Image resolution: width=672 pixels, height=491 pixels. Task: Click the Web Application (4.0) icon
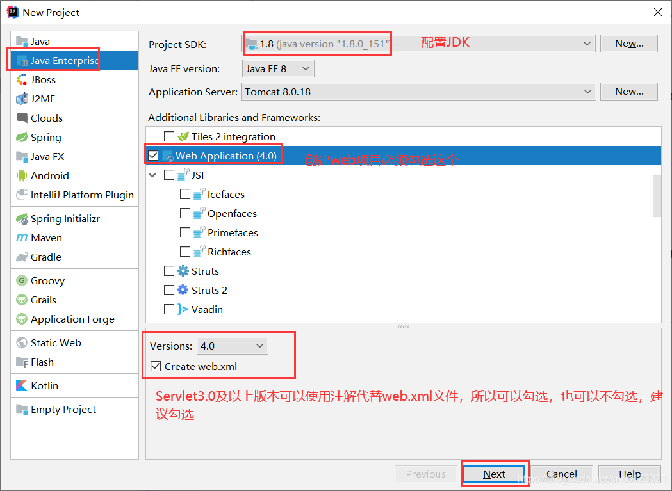coord(168,156)
